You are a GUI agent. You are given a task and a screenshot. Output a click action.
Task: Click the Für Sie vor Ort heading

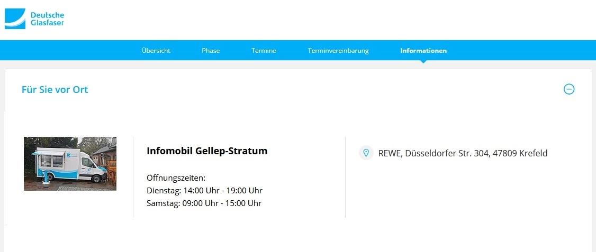[x=55, y=90]
